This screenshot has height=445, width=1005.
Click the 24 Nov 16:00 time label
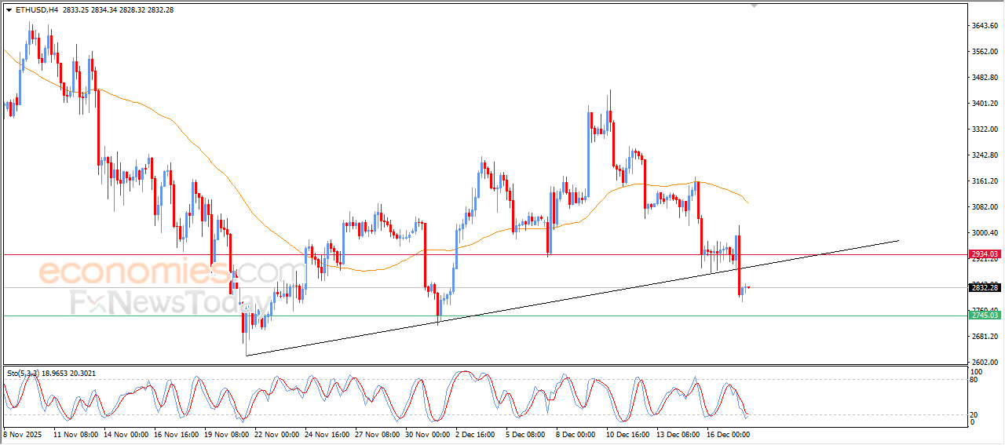tap(327, 433)
